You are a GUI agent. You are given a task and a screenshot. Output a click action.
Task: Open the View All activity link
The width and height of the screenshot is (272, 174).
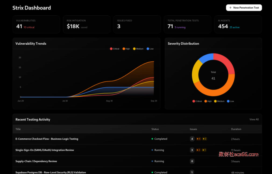click(254, 119)
